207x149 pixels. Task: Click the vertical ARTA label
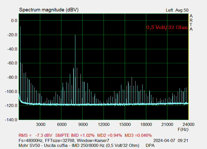tap(191, 23)
